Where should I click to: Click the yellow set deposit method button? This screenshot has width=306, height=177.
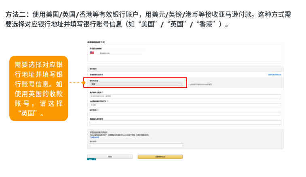(x=160, y=156)
